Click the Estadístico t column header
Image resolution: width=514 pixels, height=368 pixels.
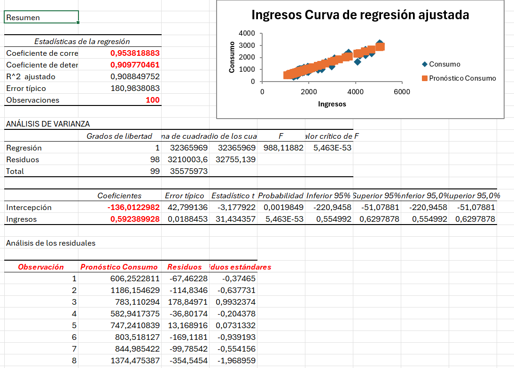233,195
